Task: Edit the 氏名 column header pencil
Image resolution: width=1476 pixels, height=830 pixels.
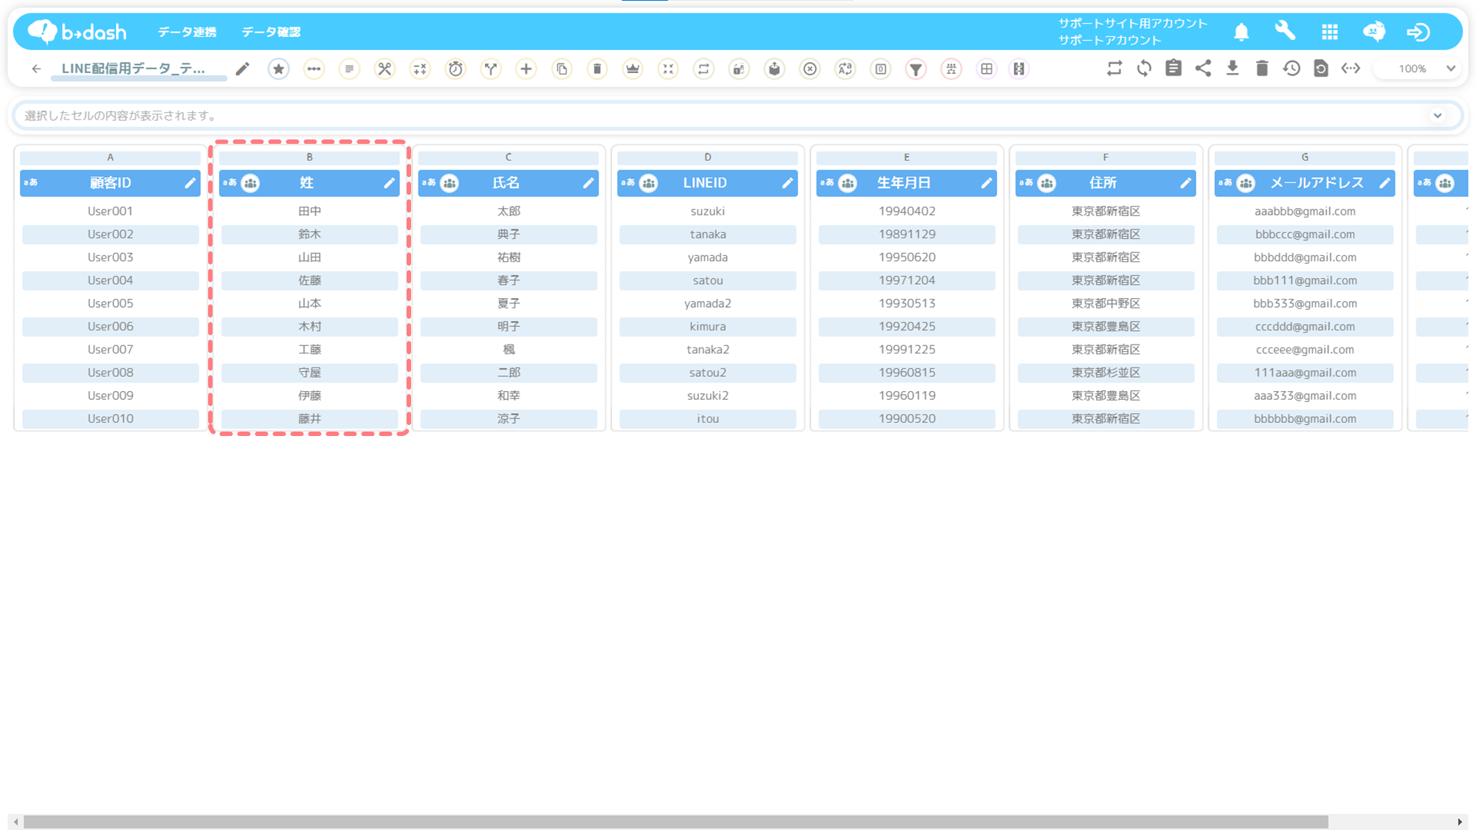Action: tap(588, 183)
